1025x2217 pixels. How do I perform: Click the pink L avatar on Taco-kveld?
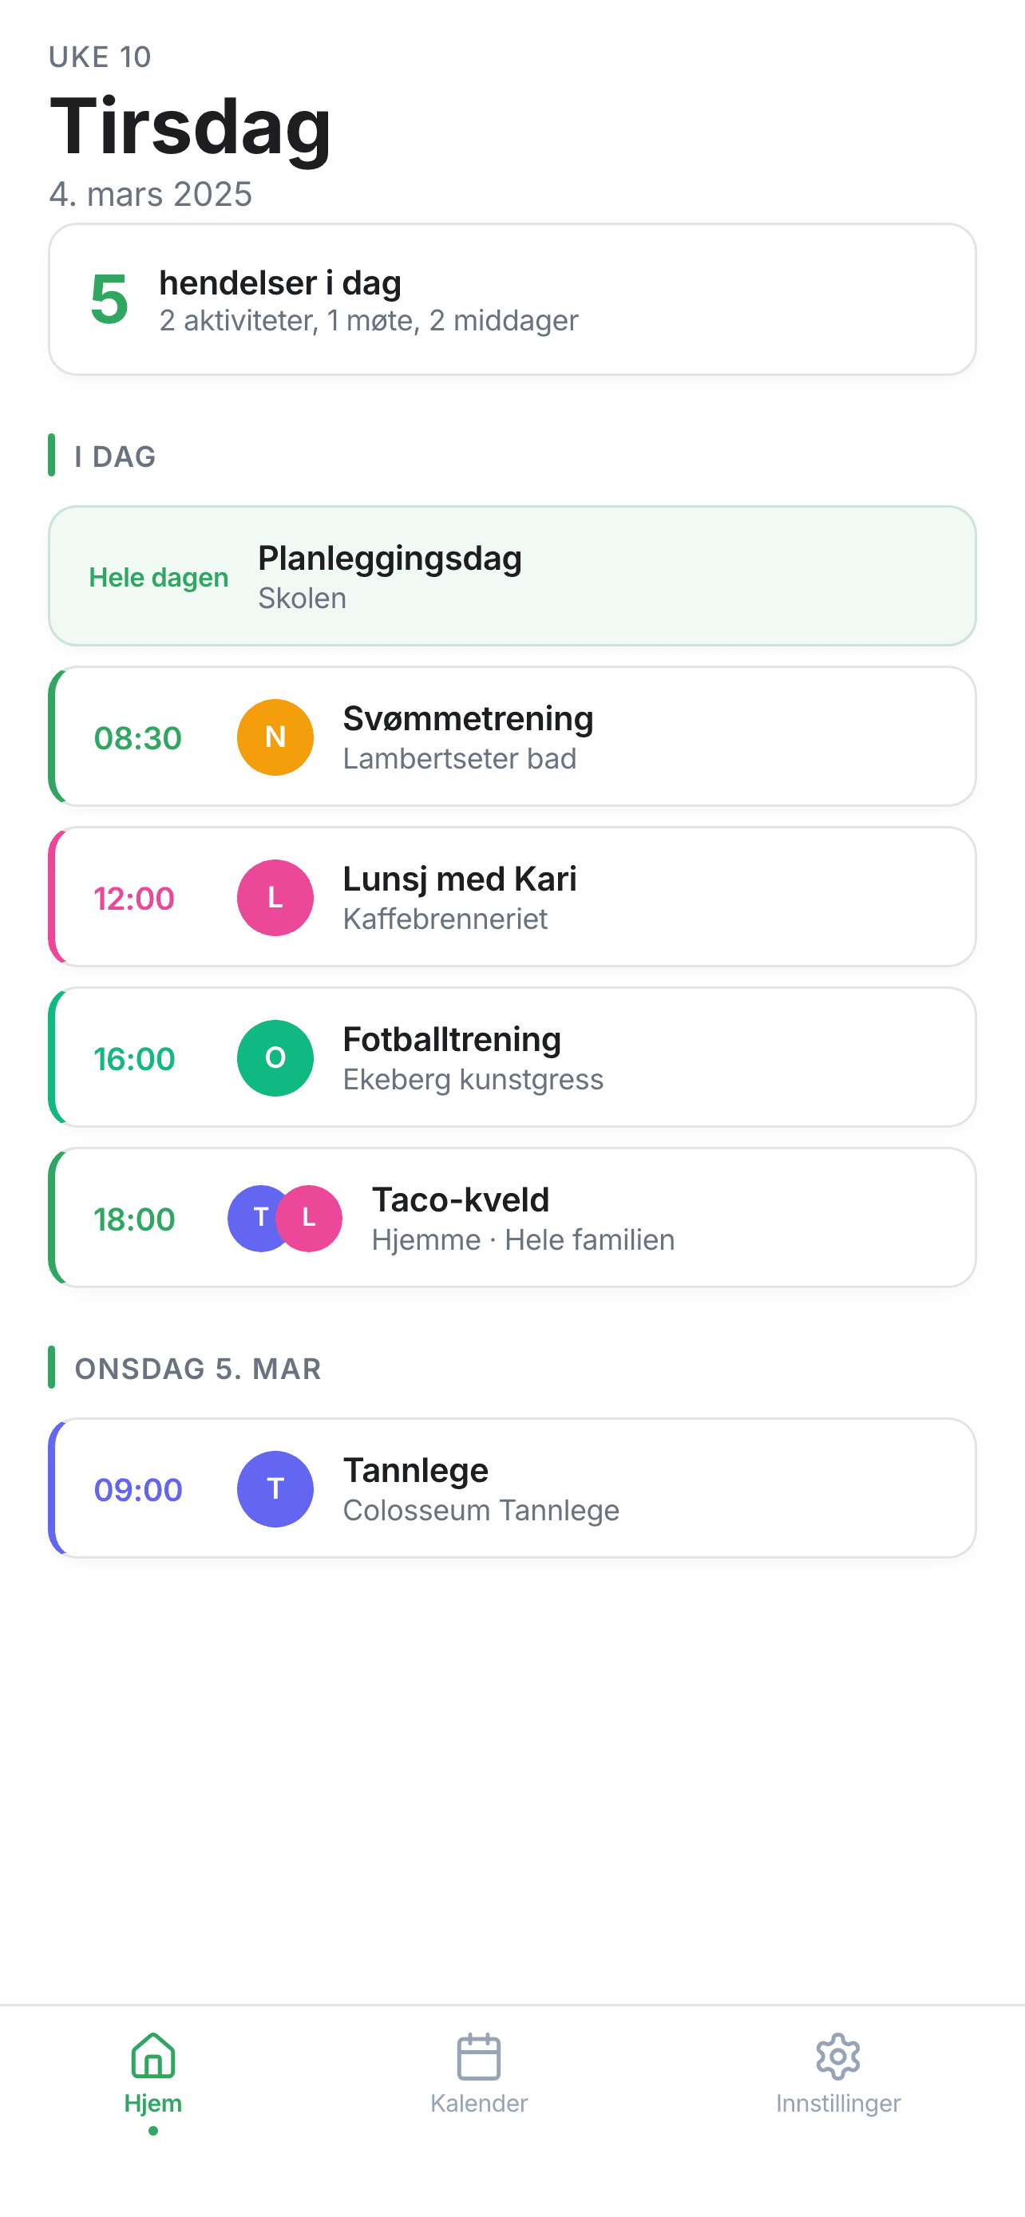point(310,1218)
